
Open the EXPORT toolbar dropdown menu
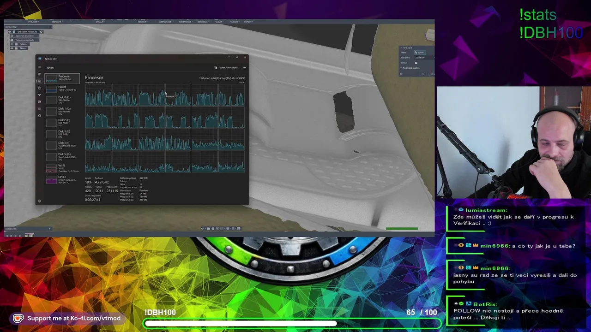[248, 22]
